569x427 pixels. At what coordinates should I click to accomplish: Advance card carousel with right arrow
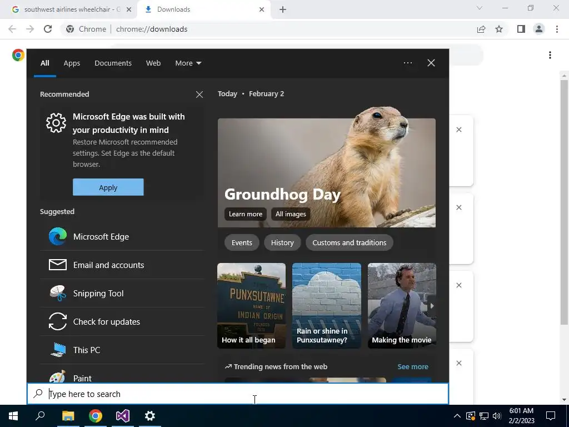431,306
